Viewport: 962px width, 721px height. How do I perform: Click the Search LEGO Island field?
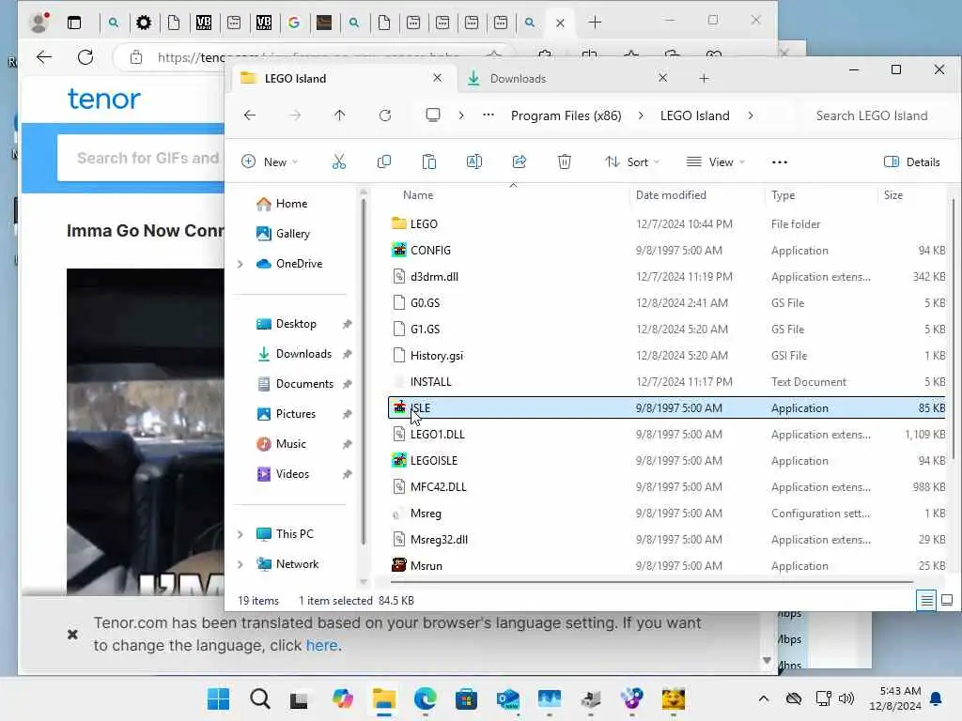click(x=871, y=115)
